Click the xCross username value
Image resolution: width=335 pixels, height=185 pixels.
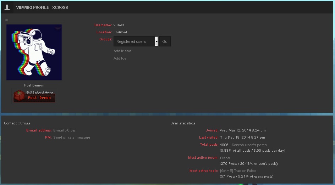click(119, 25)
